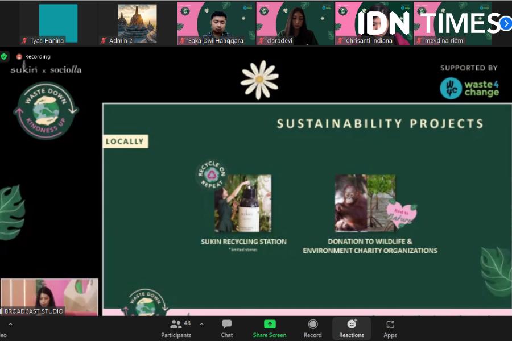The height and width of the screenshot is (341, 512).
Task: Start recording with the Record button
Action: click(312, 328)
